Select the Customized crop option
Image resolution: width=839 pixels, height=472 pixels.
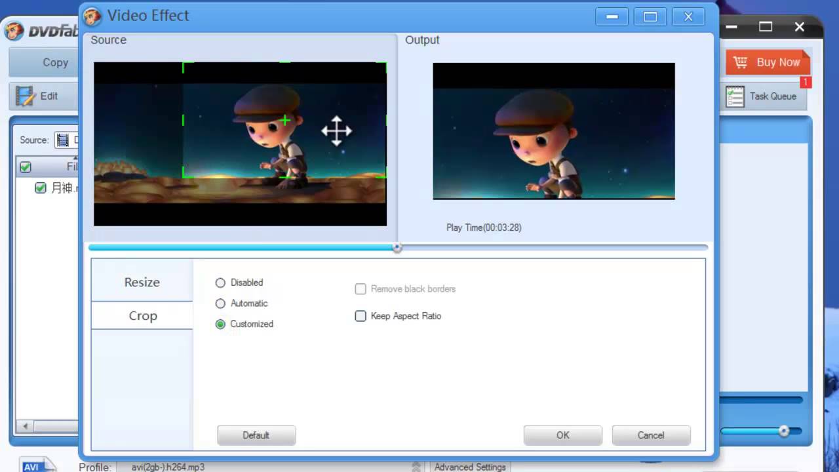(x=220, y=324)
